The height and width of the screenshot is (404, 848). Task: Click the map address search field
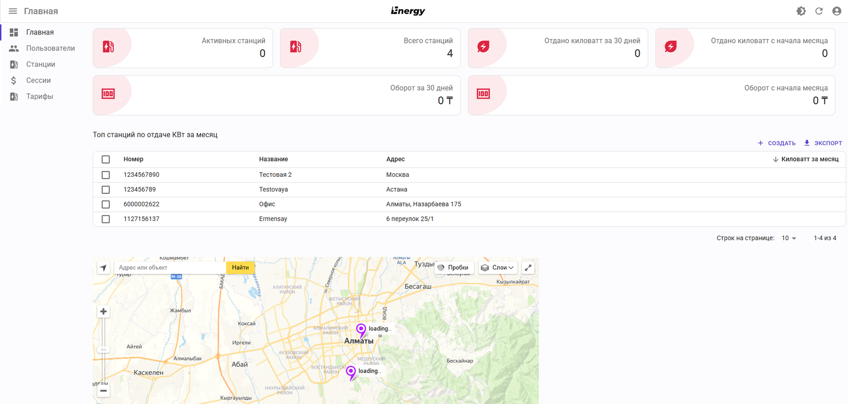tap(170, 268)
